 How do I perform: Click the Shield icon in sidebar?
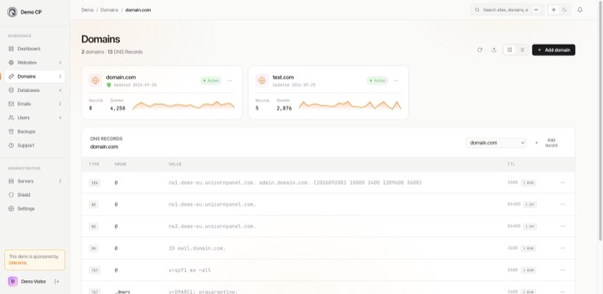pyautogui.click(x=11, y=195)
